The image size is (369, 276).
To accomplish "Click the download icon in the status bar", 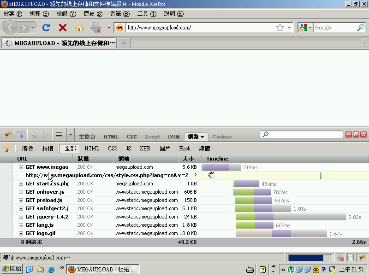I will (340, 258).
